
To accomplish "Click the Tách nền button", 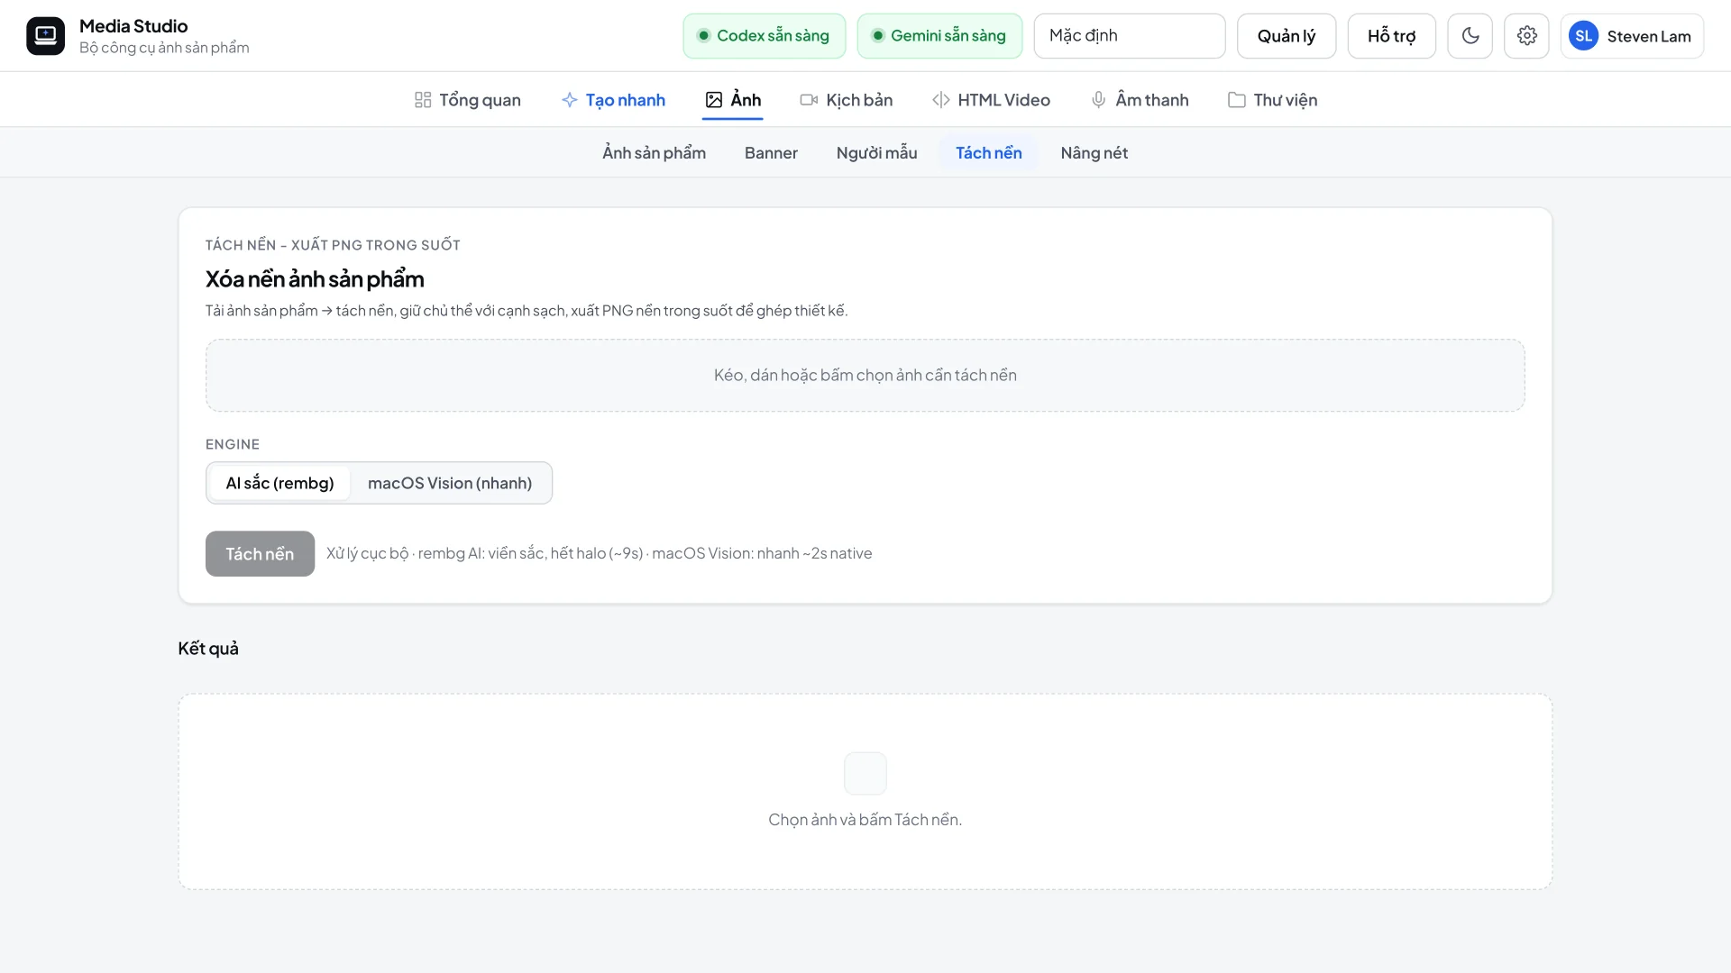I will (260, 554).
